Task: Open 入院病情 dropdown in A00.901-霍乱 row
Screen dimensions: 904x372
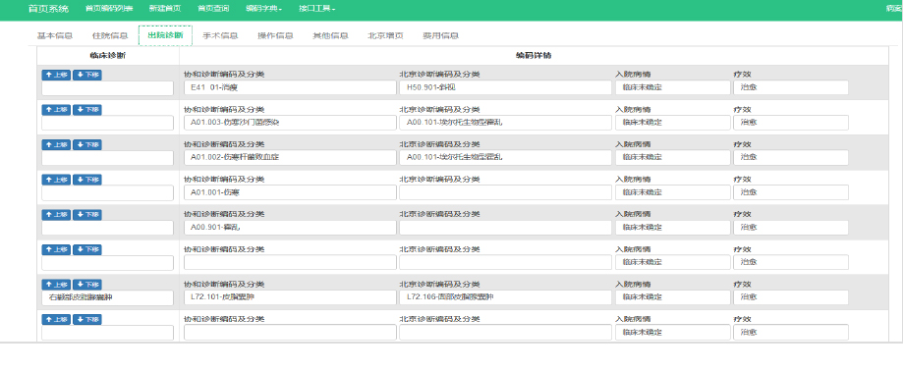Action: [x=673, y=228]
